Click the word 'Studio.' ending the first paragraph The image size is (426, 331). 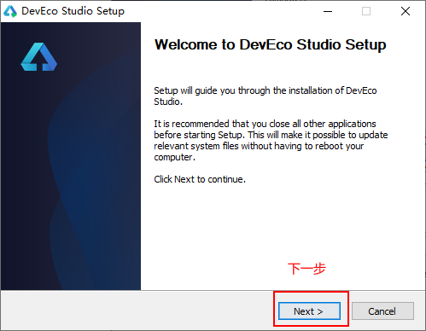168,102
